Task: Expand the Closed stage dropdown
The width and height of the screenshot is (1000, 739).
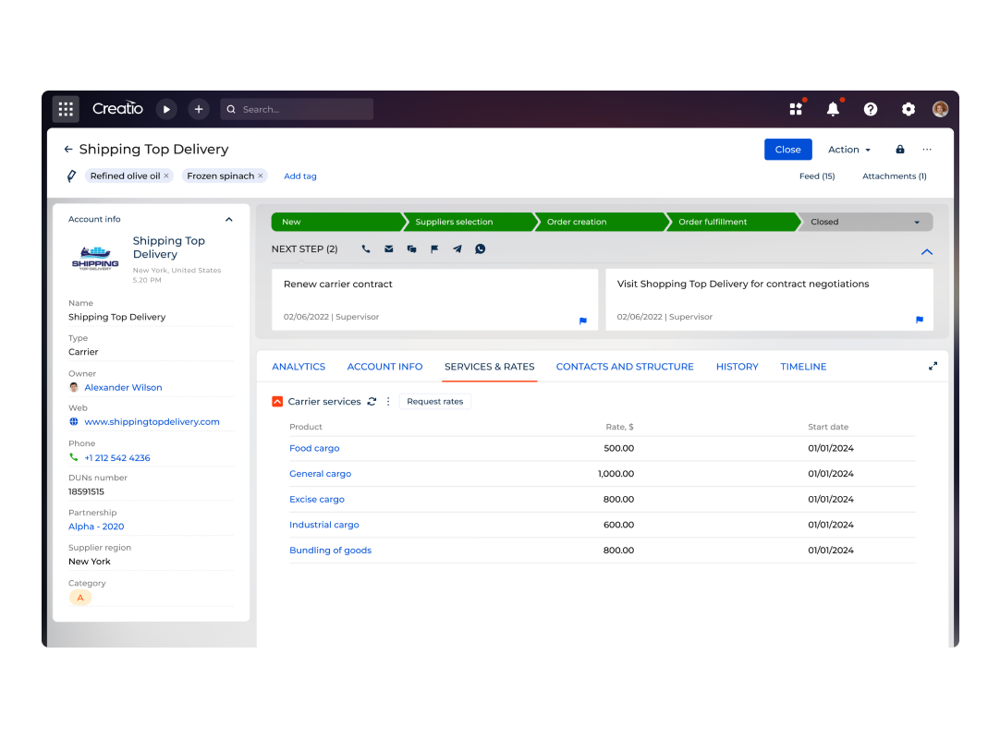Action: pos(916,223)
